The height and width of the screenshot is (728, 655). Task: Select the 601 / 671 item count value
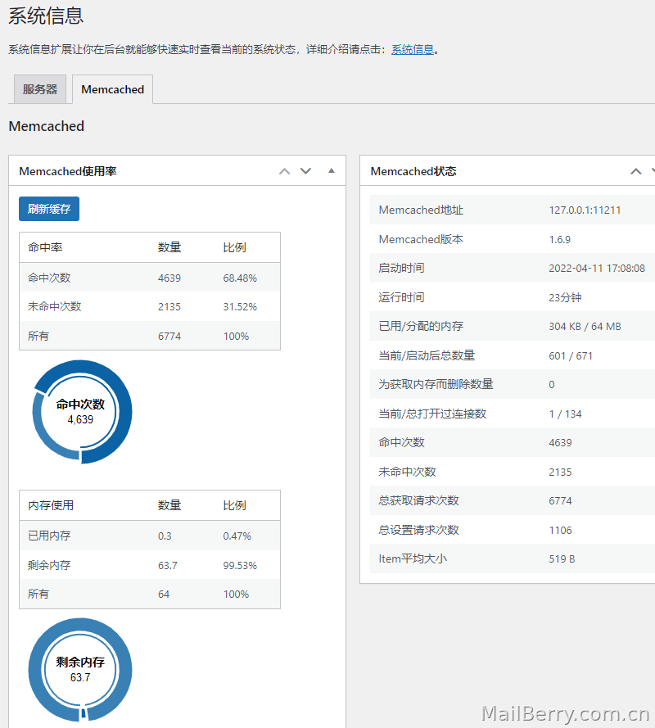pos(571,356)
